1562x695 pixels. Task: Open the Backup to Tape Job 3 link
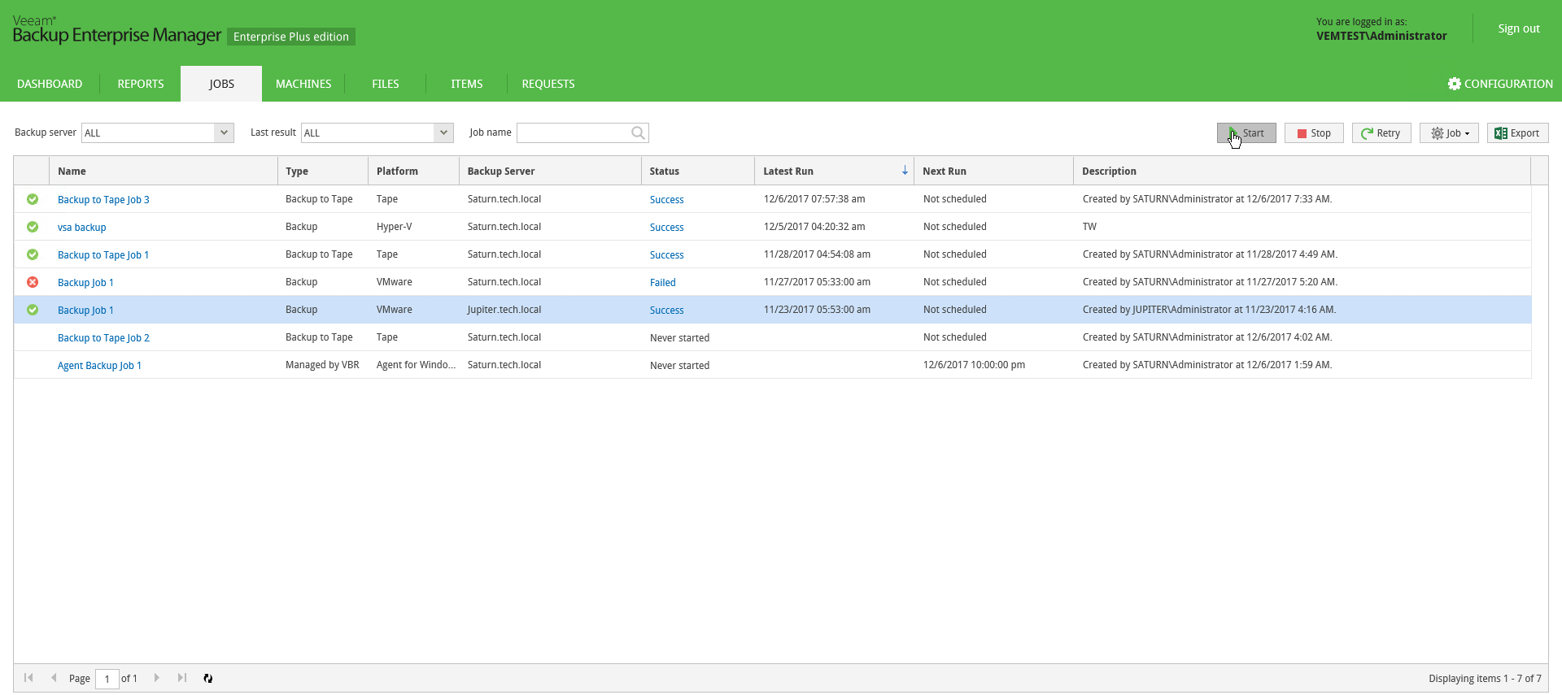coord(103,200)
